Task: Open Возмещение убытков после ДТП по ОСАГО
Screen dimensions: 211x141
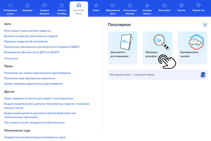Action: coord(32,52)
